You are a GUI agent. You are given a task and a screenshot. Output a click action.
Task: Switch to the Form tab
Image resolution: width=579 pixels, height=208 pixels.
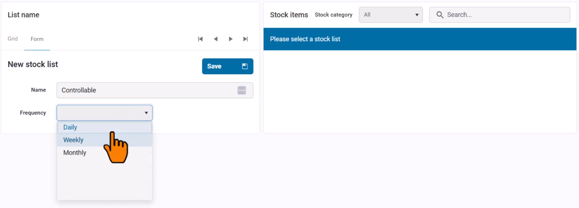[37, 39]
